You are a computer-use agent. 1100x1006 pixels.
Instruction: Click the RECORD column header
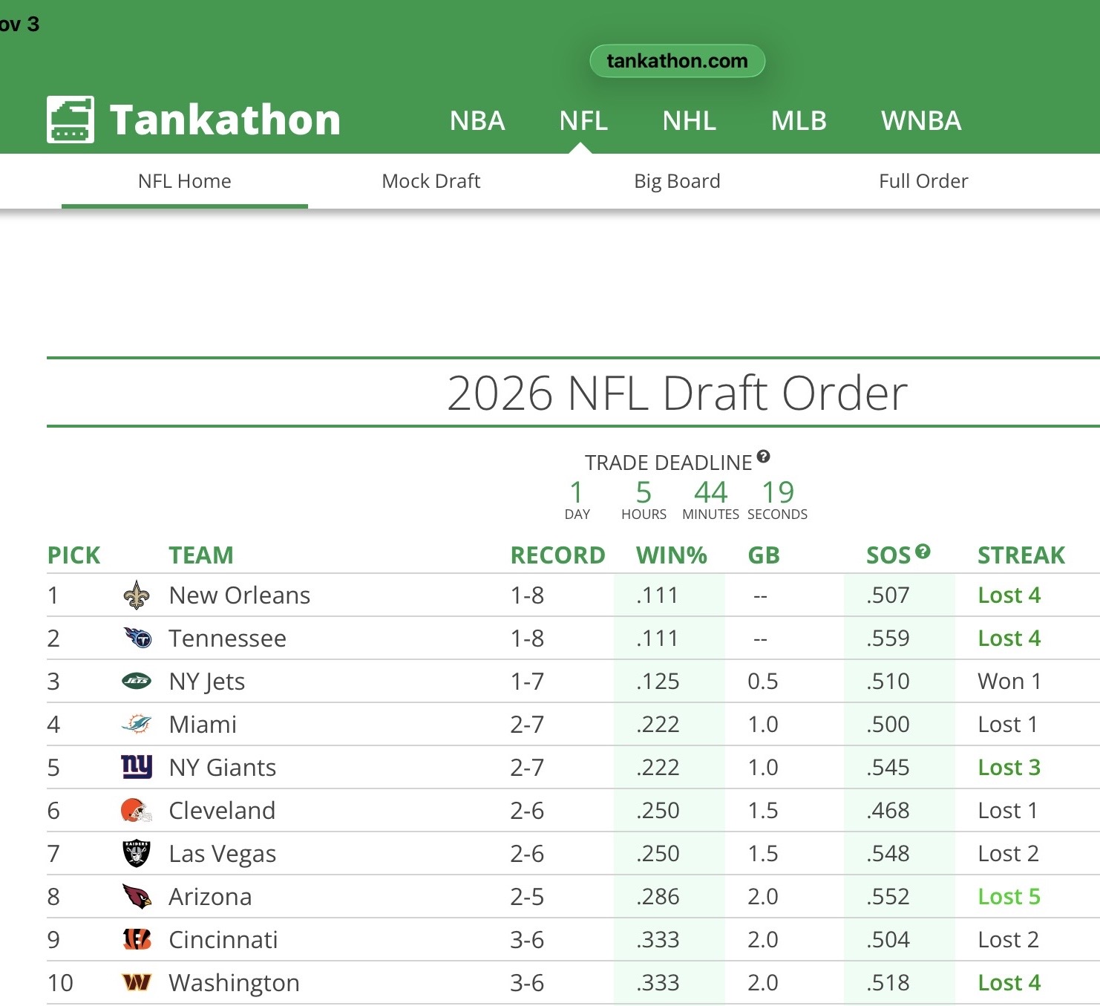coord(558,555)
